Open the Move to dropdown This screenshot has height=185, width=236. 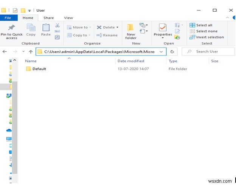pos(79,27)
